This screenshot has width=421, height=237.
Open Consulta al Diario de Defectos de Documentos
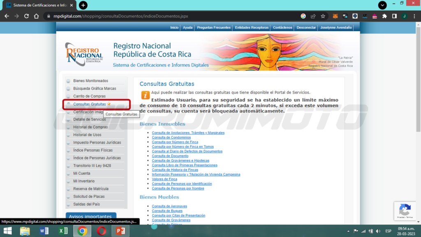pyautogui.click(x=187, y=151)
